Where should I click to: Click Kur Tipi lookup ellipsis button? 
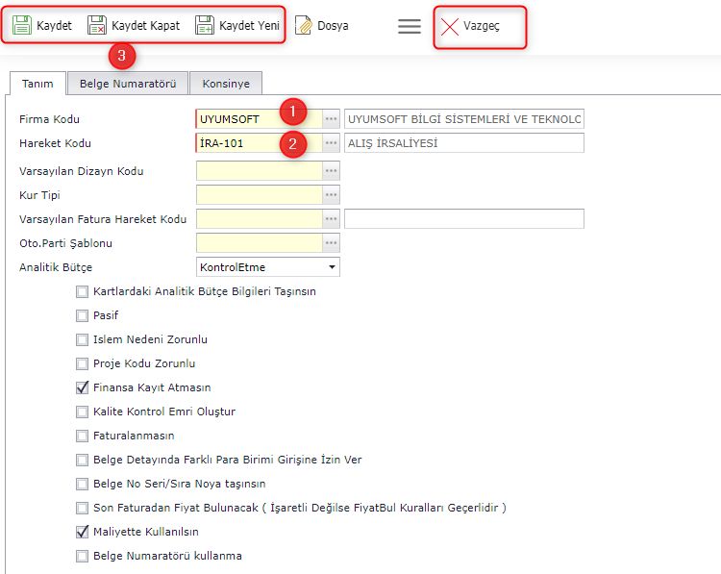point(332,195)
